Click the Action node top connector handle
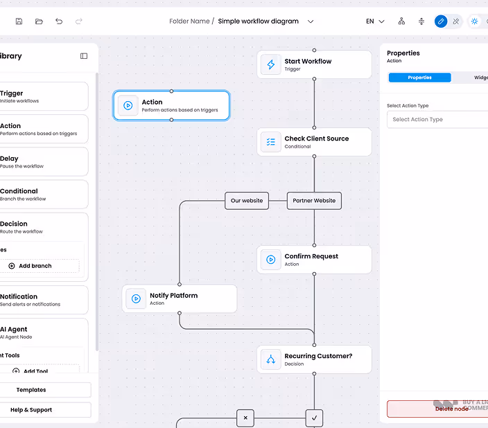Screen dimensions: 488x428 coord(171,91)
